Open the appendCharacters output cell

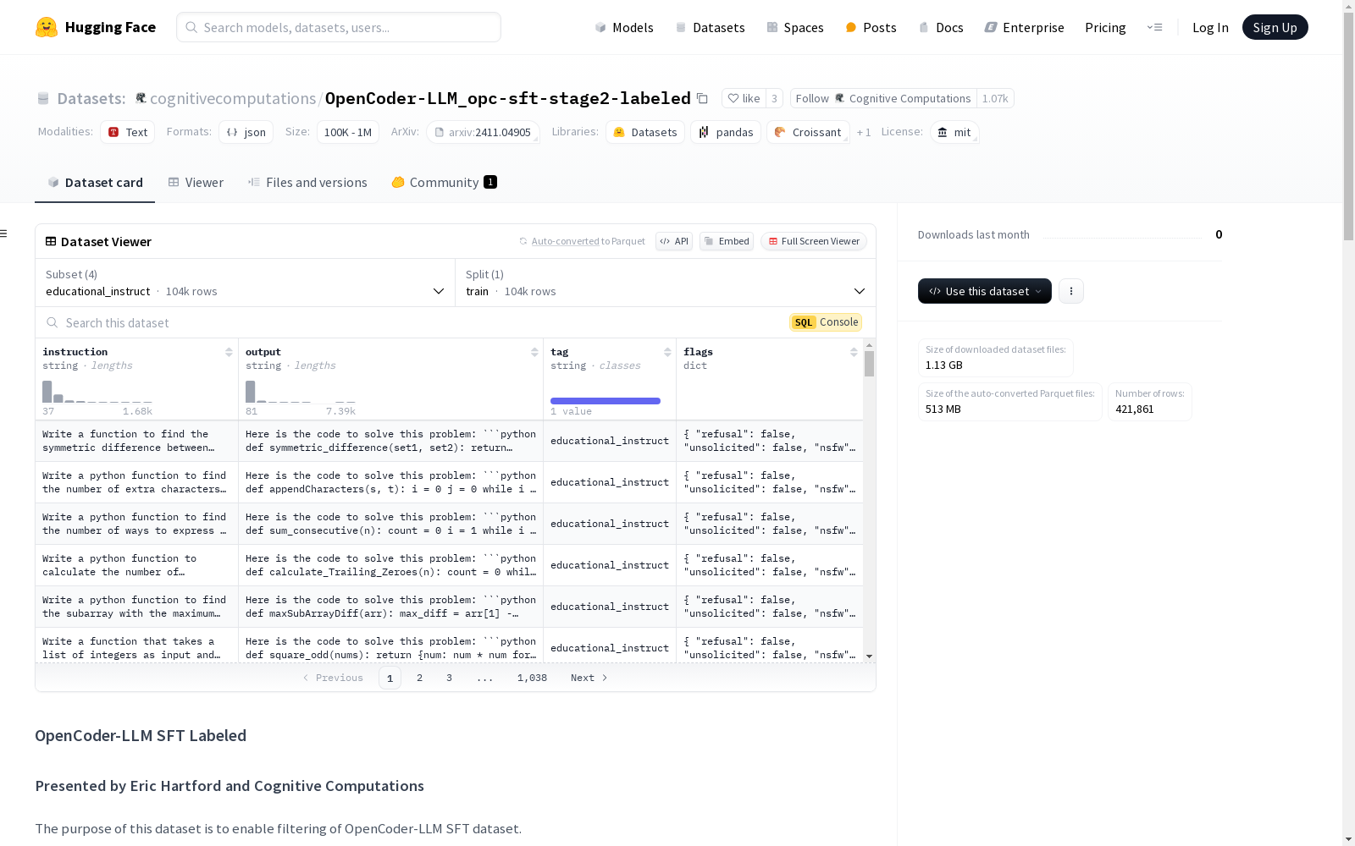pos(390,482)
